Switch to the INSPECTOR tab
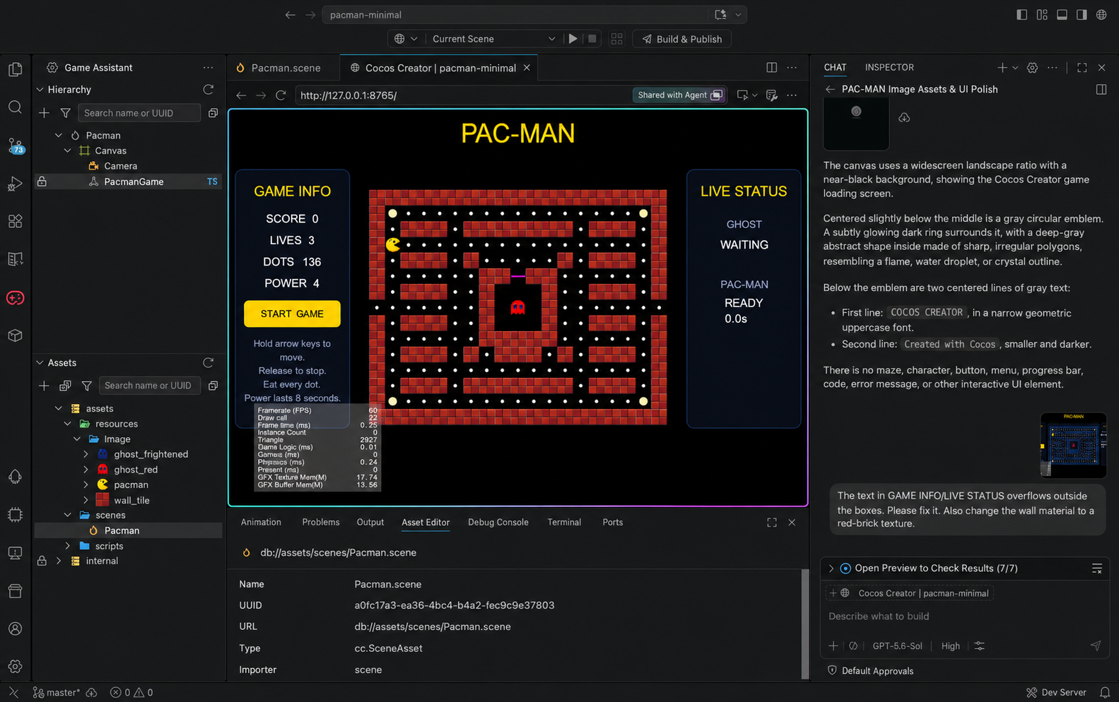This screenshot has width=1119, height=702. coord(889,67)
